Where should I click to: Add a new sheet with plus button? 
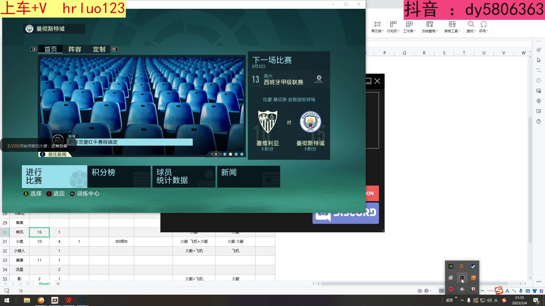tap(58, 284)
